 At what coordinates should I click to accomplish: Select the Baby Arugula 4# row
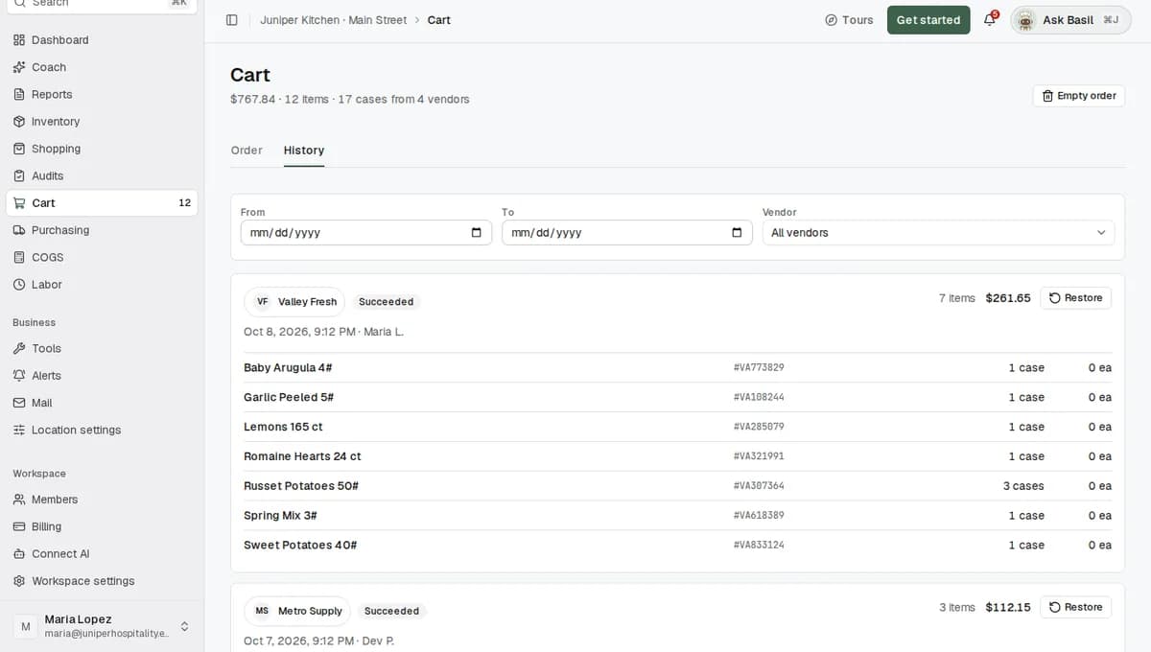tap(677, 368)
